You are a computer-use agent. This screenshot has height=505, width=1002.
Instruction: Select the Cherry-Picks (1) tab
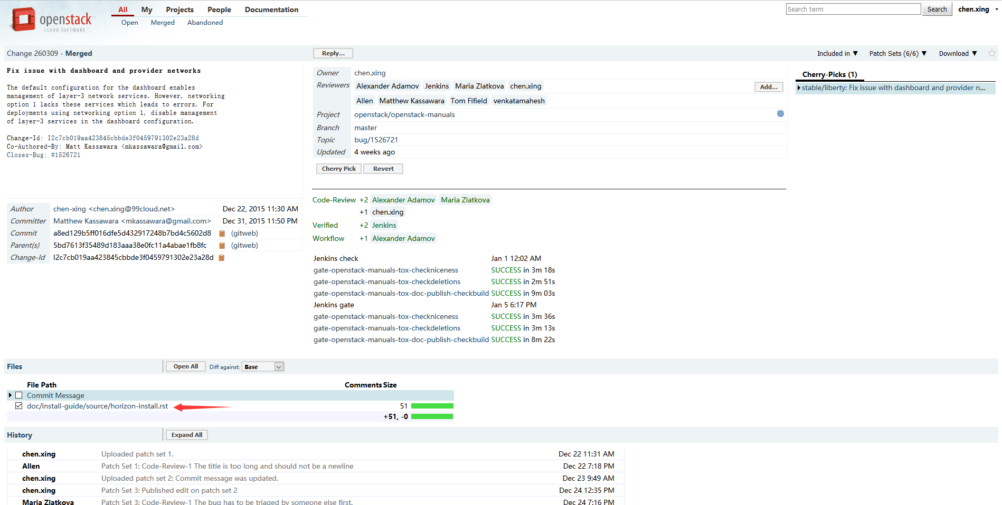click(x=829, y=74)
